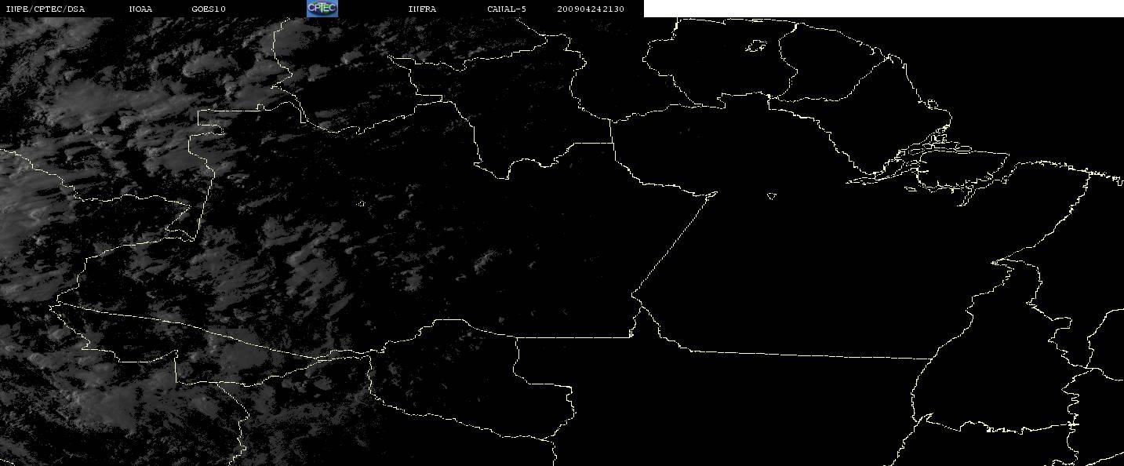This screenshot has width=1124, height=466.
Task: Click the CPTEC logo in header
Action: click(x=322, y=8)
